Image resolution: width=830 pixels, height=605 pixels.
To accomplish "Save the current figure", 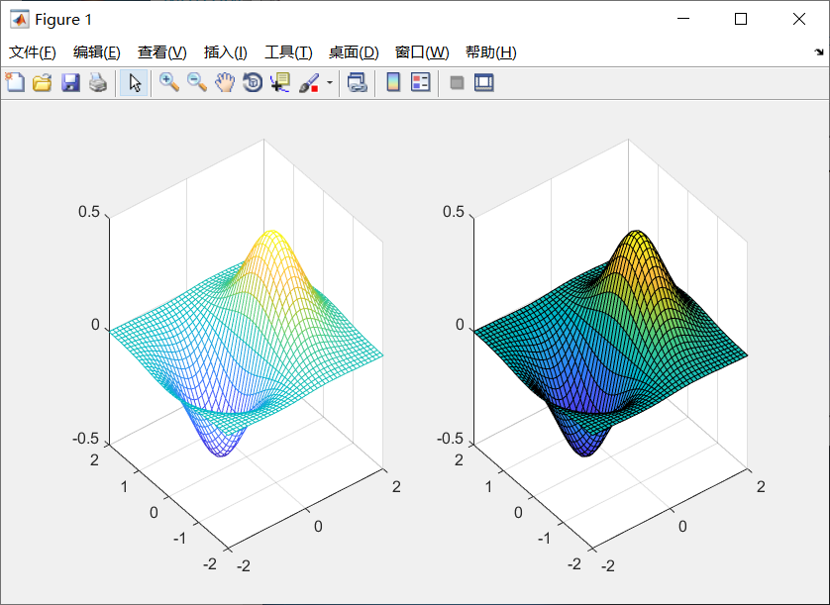I will [x=69, y=83].
